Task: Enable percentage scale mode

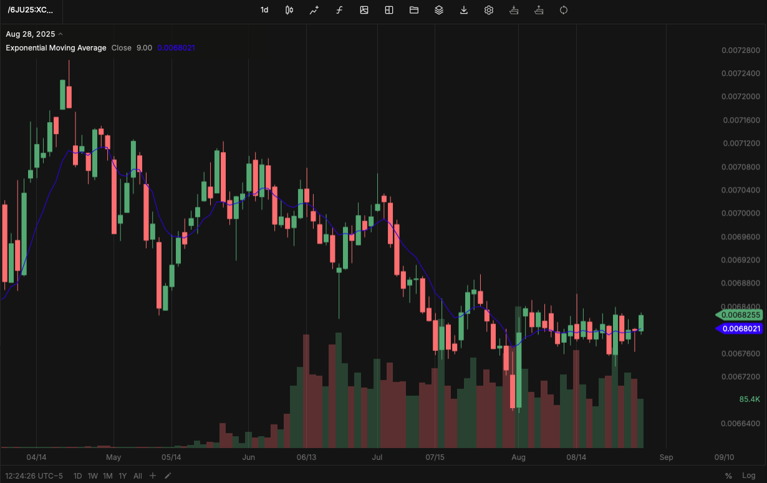Action: pos(728,475)
